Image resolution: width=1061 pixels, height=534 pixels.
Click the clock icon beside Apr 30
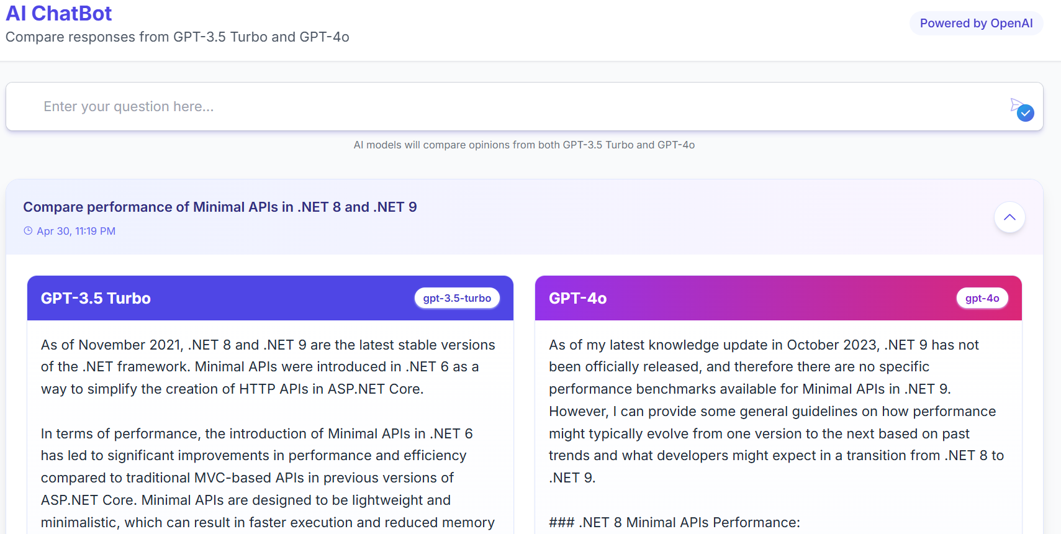pos(28,231)
